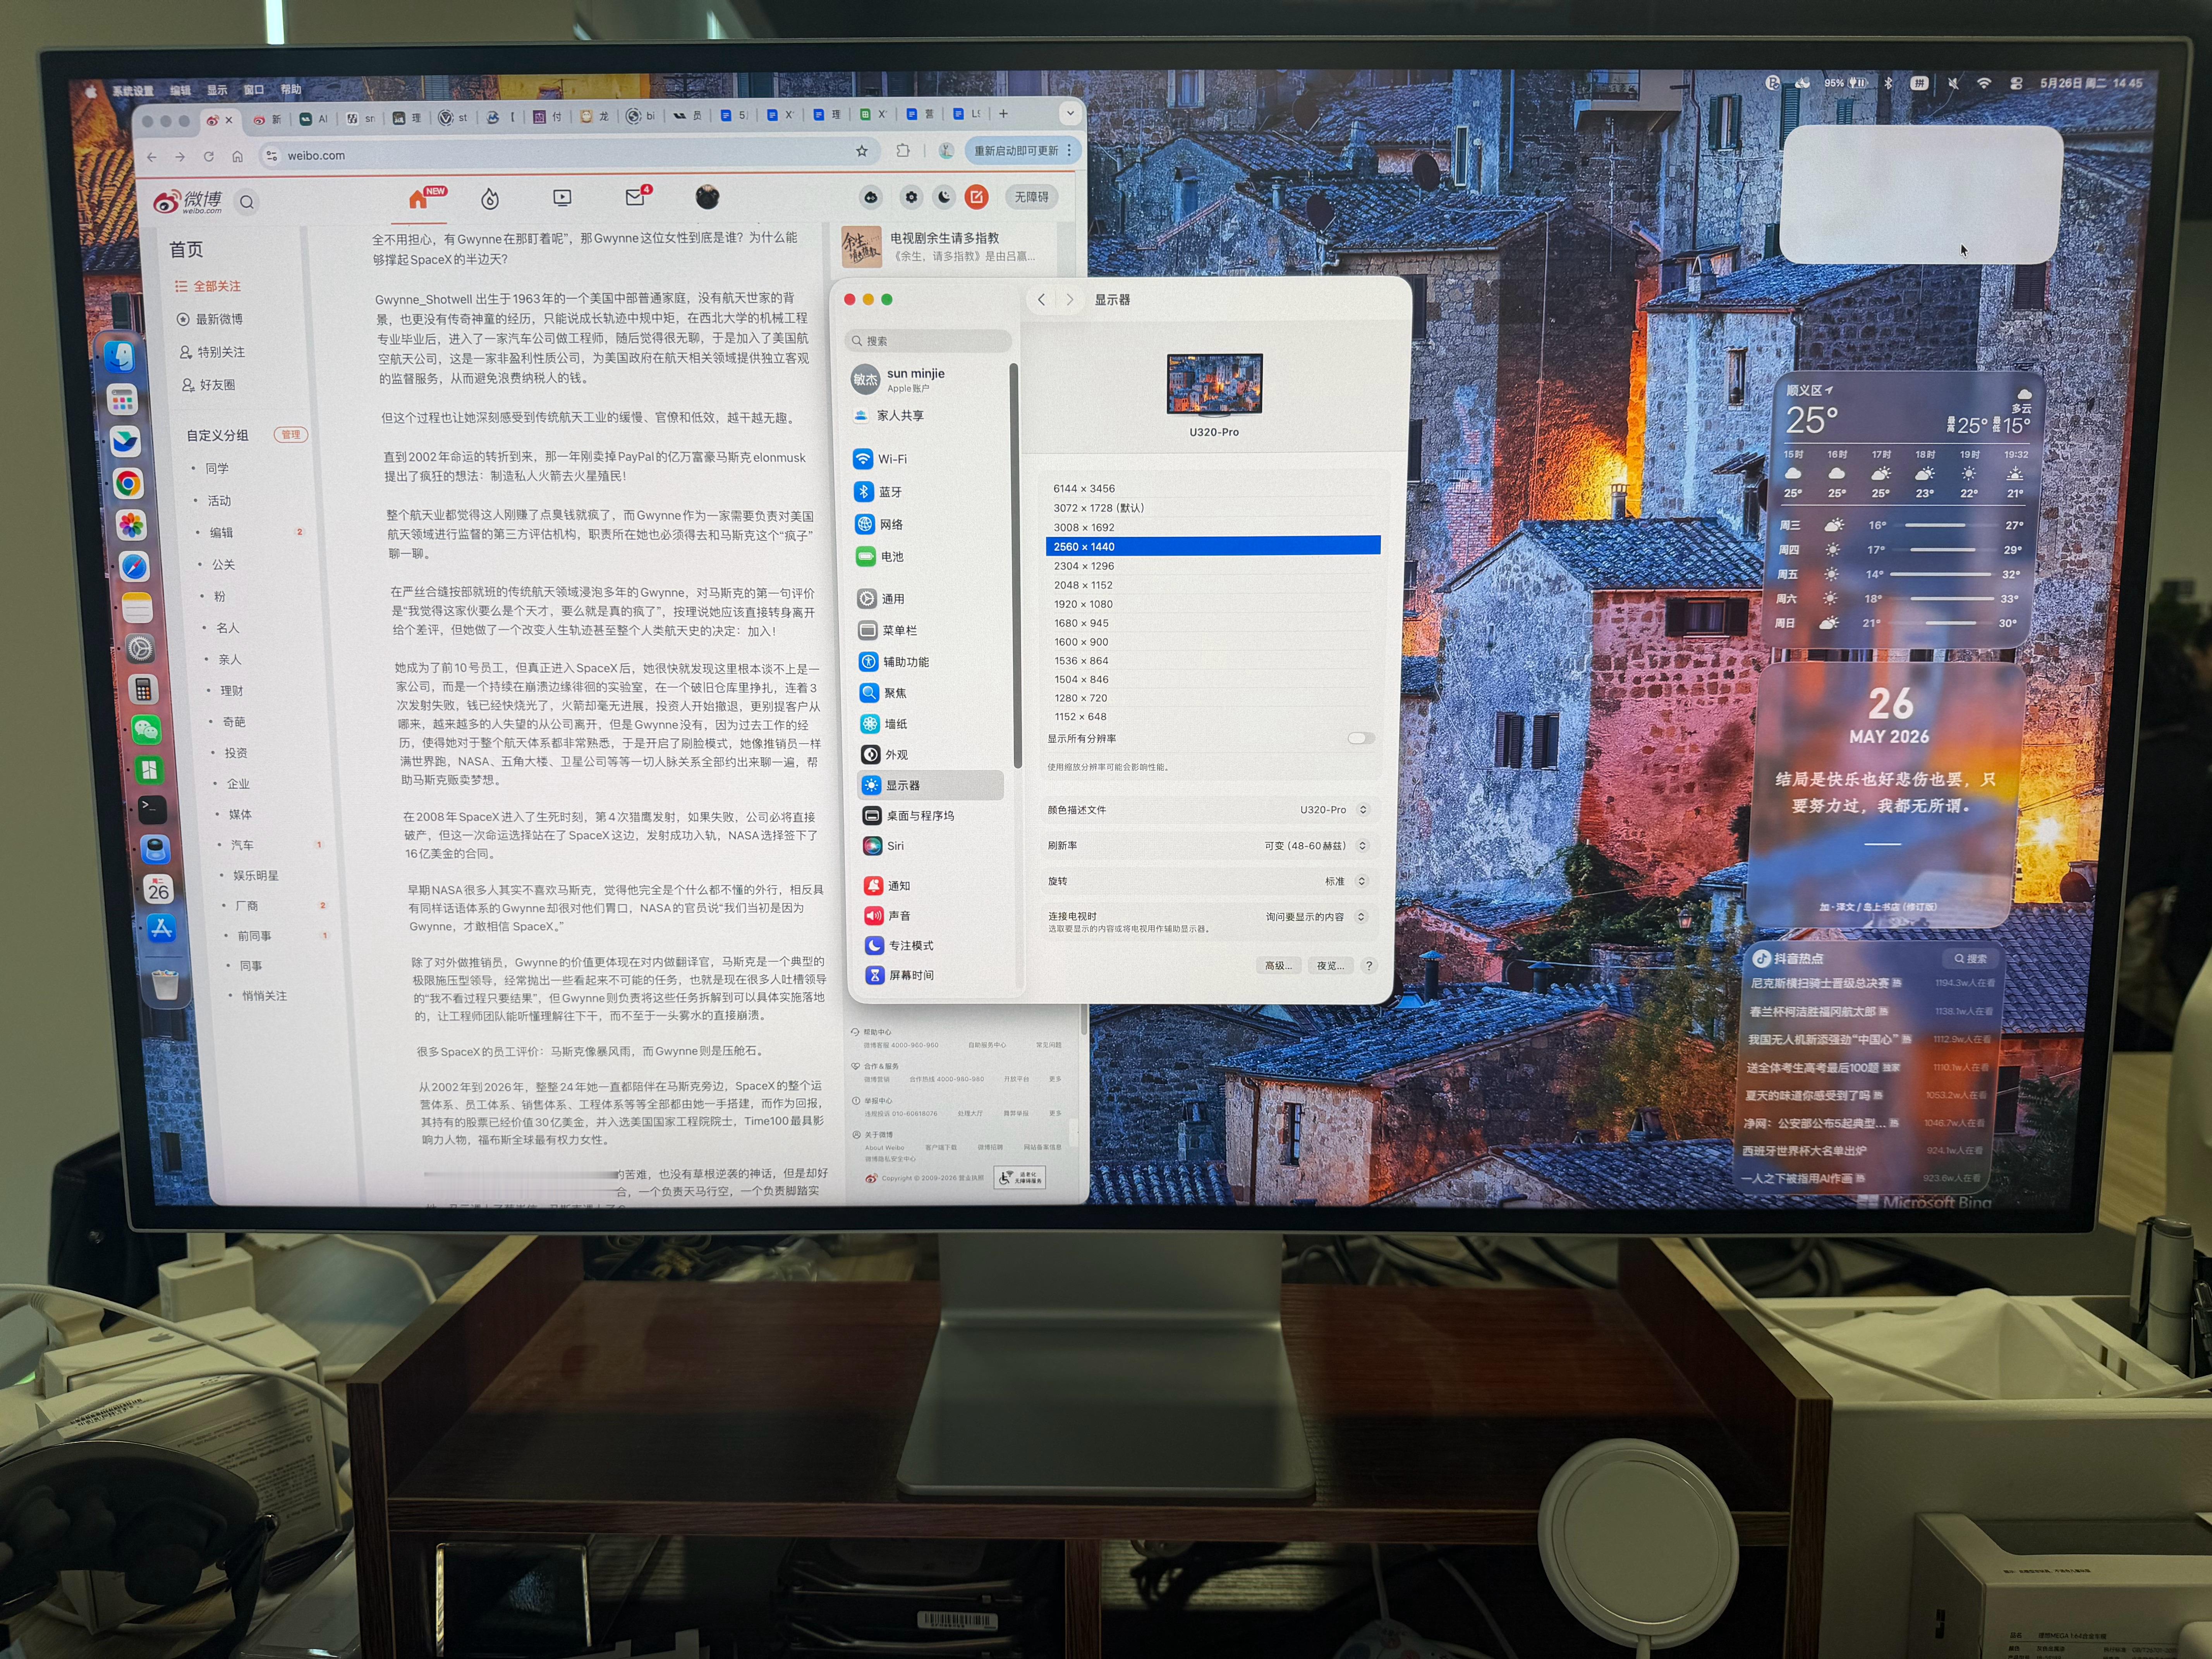Open Weibo search magnifier

(247, 202)
